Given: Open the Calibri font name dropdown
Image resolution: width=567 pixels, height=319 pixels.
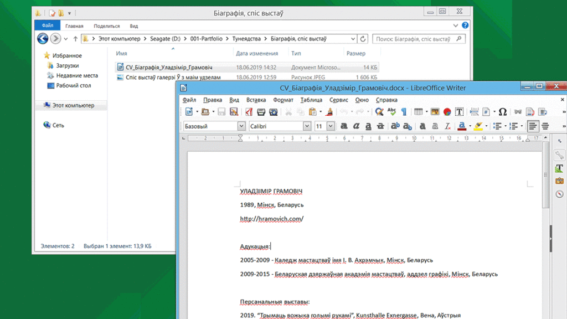Looking at the screenshot, I should click(x=307, y=126).
